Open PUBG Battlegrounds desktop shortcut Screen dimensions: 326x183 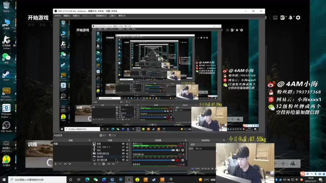pyautogui.click(x=6, y=94)
